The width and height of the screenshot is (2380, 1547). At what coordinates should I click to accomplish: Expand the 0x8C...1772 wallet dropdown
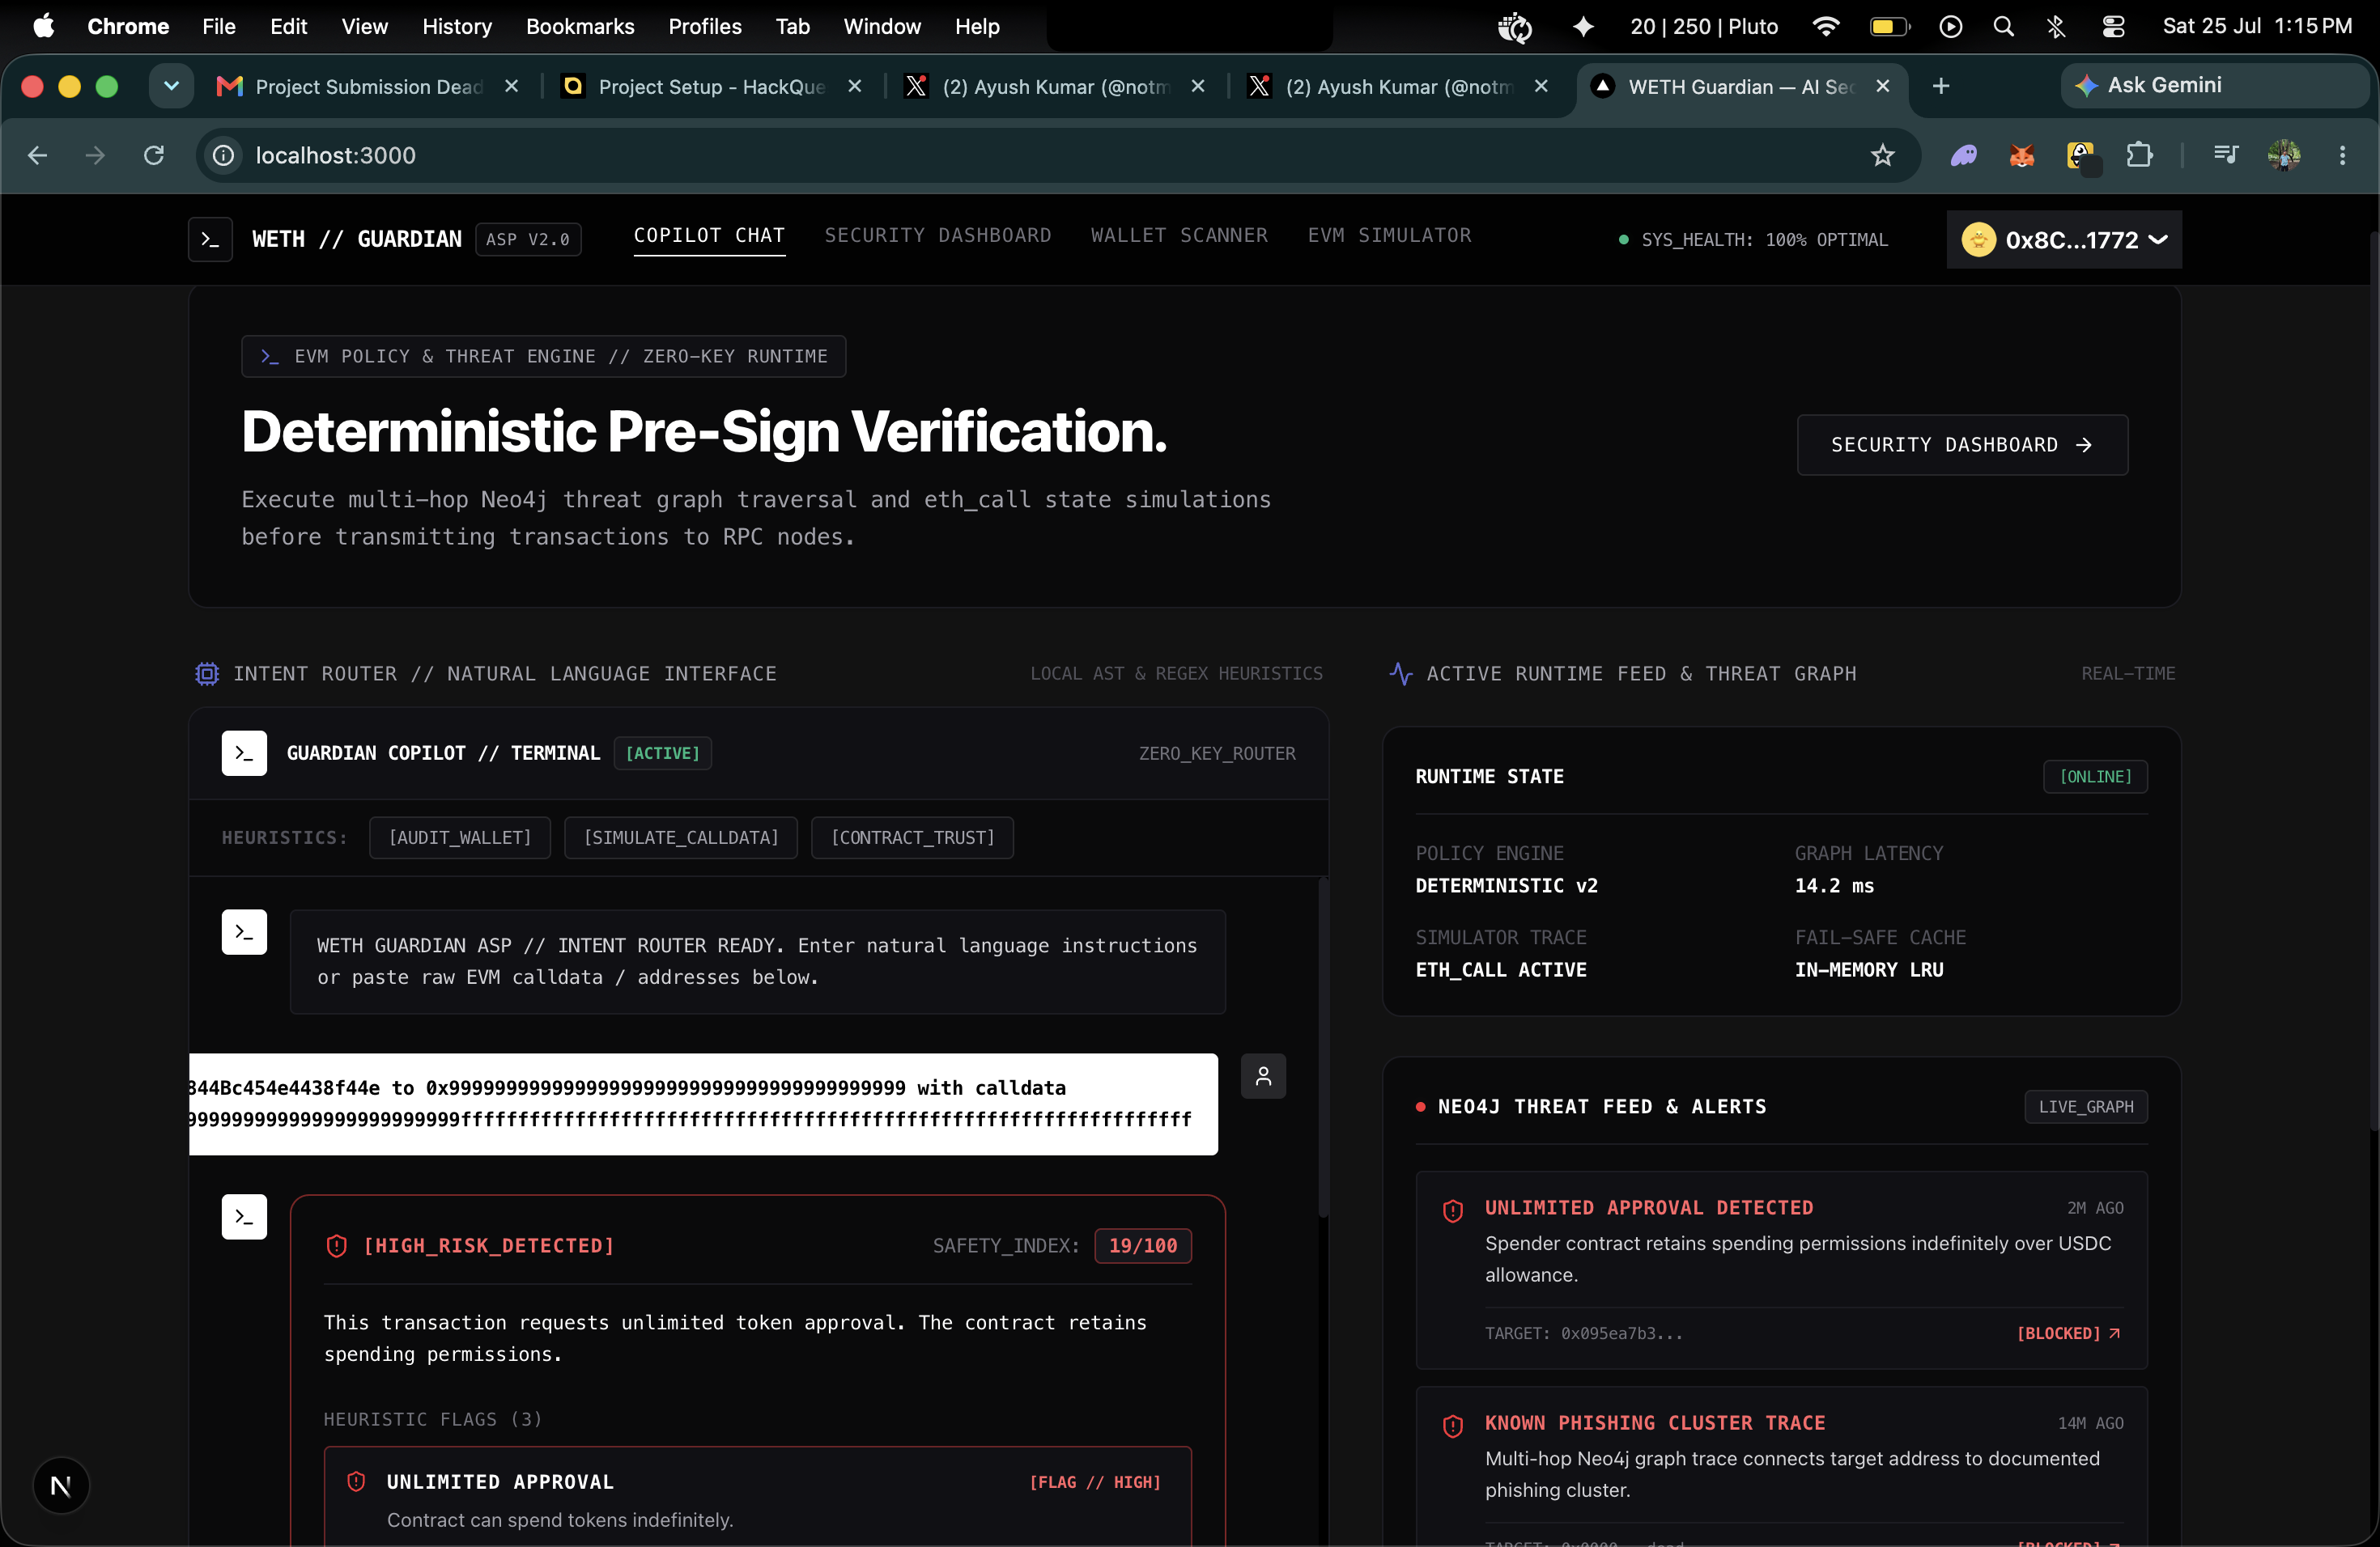[x=2064, y=239]
